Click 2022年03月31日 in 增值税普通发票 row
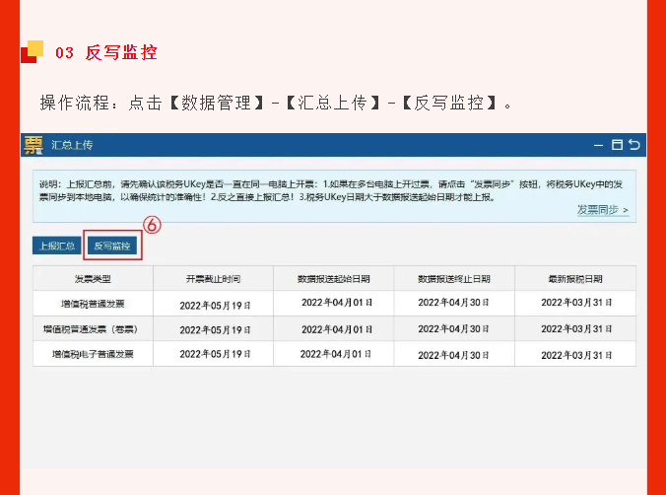This screenshot has width=666, height=495. [x=576, y=303]
